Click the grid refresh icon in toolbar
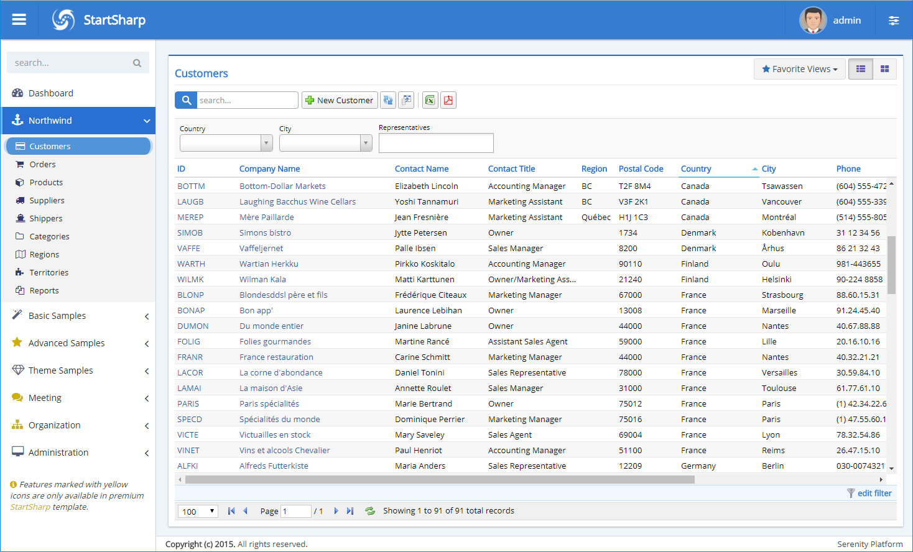Screen dimensions: 913x552 (x=388, y=100)
